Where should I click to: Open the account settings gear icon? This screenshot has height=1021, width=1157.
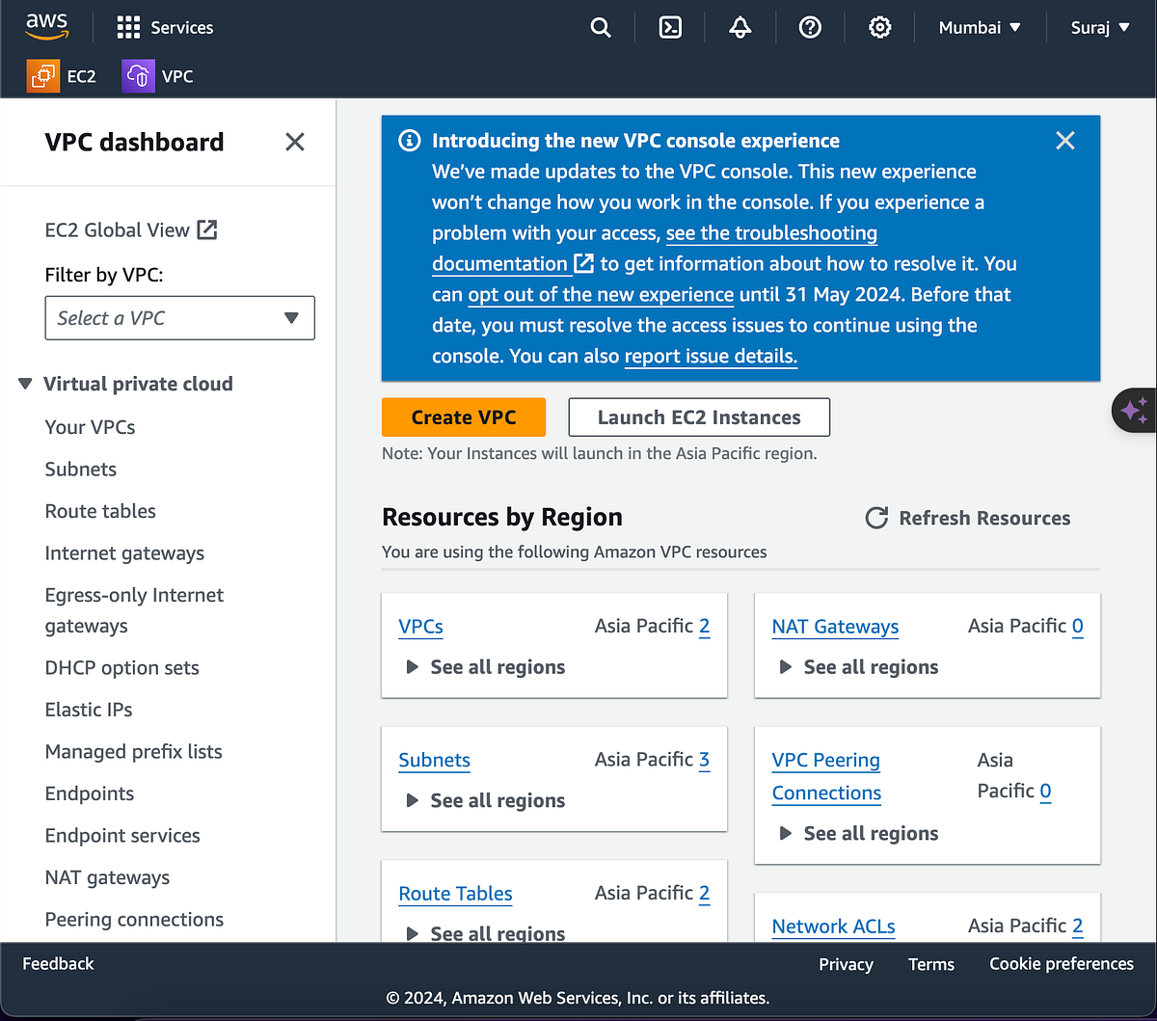click(x=879, y=27)
